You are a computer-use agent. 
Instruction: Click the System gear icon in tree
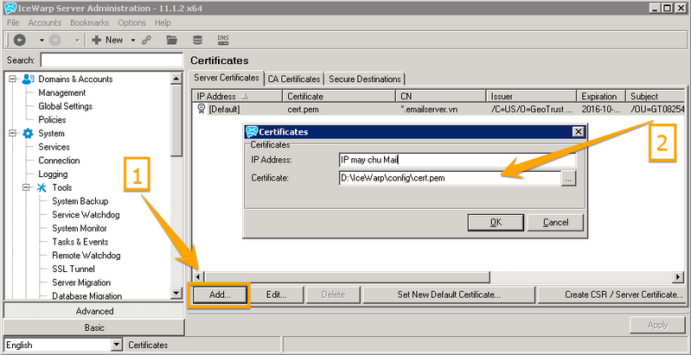click(28, 134)
